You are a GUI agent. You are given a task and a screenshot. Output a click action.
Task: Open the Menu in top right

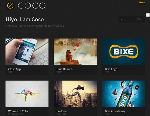point(142,2)
